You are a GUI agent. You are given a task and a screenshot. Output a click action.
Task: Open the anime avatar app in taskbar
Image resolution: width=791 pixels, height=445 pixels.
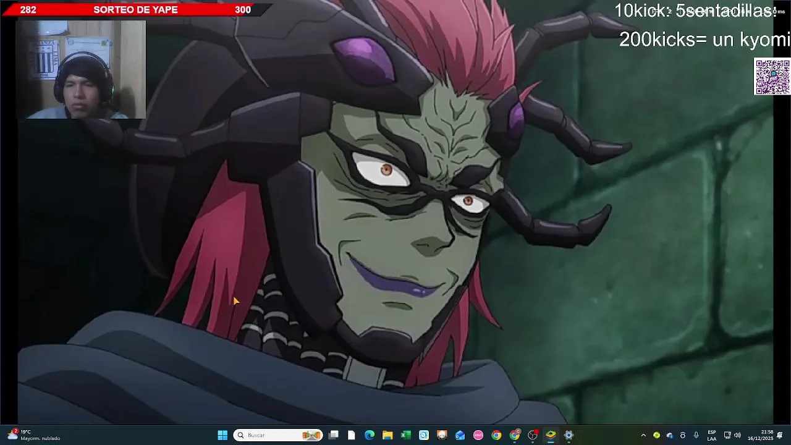click(x=442, y=435)
